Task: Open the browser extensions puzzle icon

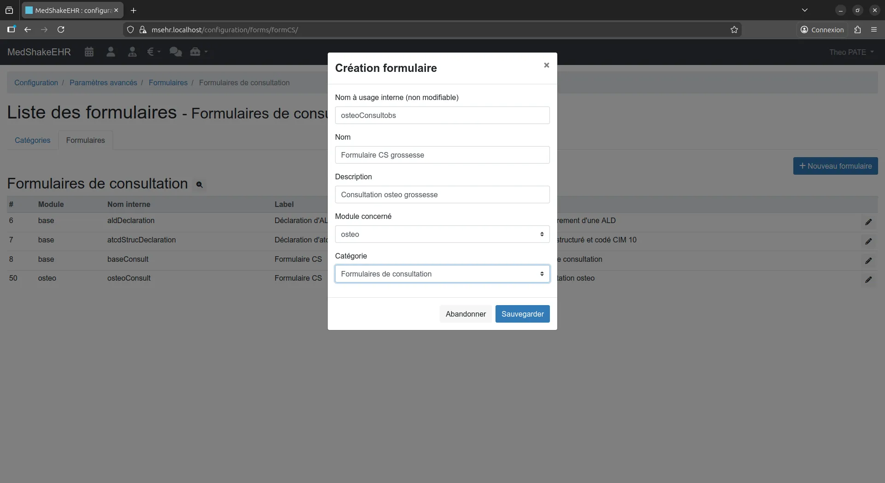Action: [x=858, y=29]
